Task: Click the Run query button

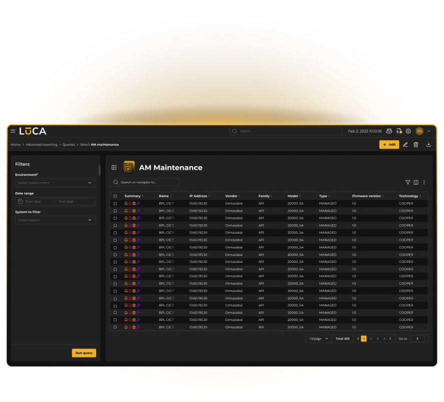Action: coord(84,353)
